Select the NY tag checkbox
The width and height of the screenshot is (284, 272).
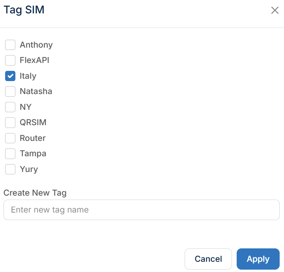tap(10, 107)
